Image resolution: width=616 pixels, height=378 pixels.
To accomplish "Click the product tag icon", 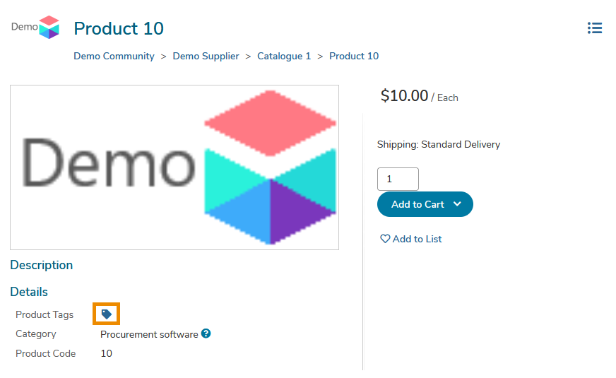I will coord(106,314).
